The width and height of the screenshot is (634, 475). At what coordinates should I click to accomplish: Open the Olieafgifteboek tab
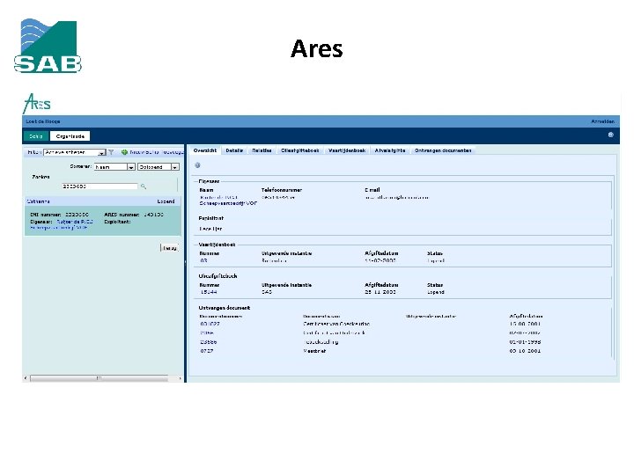point(300,150)
